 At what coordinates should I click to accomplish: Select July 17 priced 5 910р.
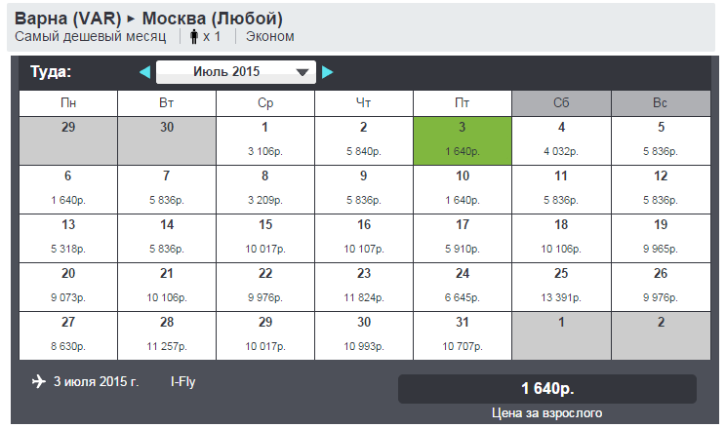pyautogui.click(x=463, y=238)
